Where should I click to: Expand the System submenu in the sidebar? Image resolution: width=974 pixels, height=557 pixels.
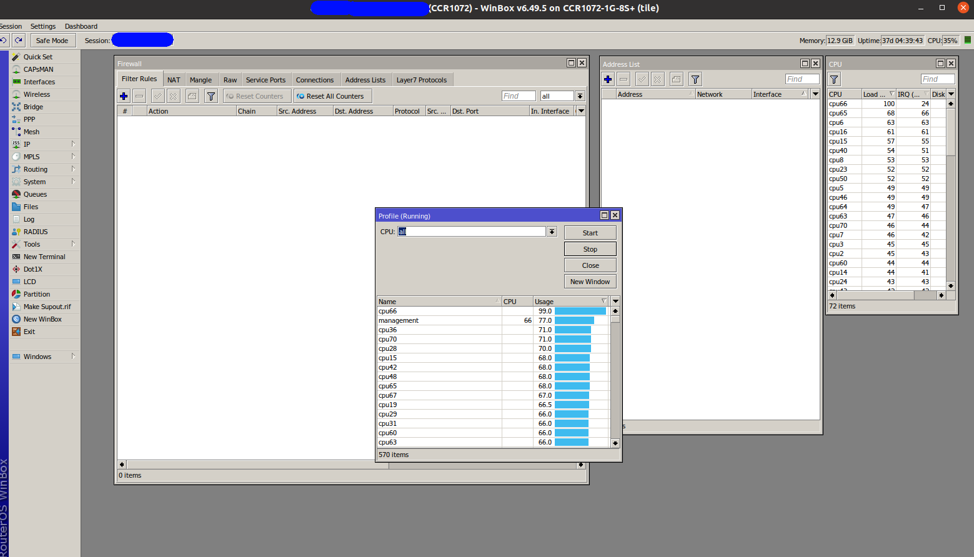[x=45, y=182]
